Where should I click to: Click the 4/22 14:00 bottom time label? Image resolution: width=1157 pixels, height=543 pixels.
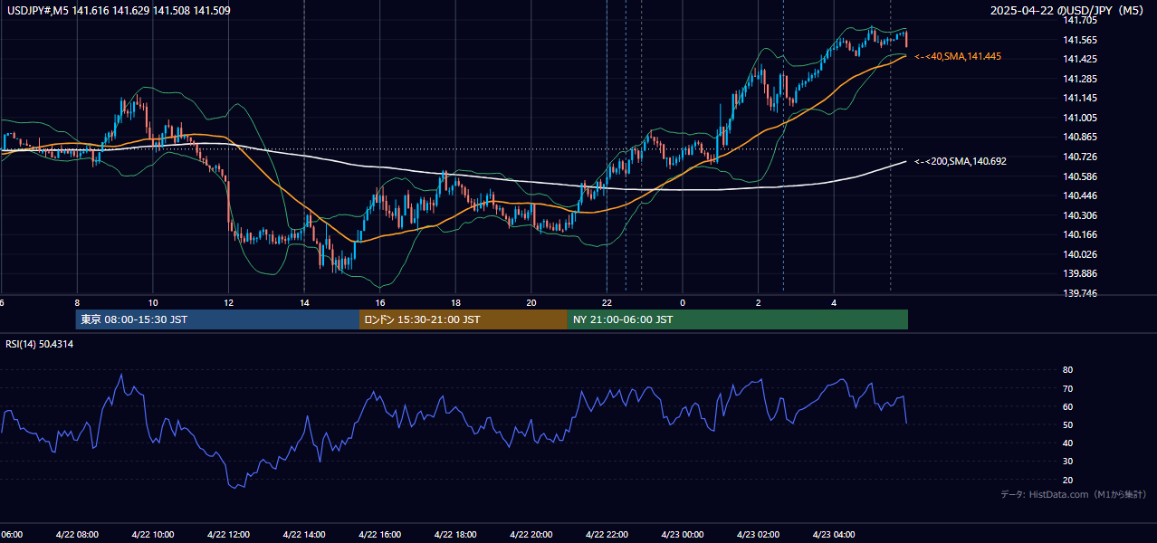(x=304, y=535)
